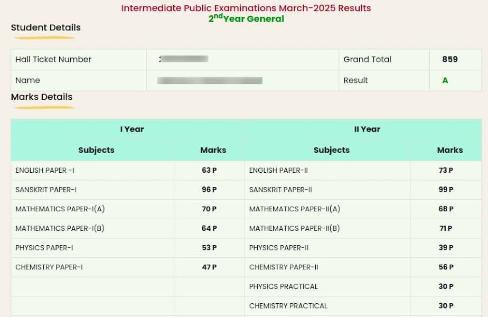The width and height of the screenshot is (488, 317).
Task: Select the PHYSICS PAPER-I subject
Action: (x=44, y=248)
